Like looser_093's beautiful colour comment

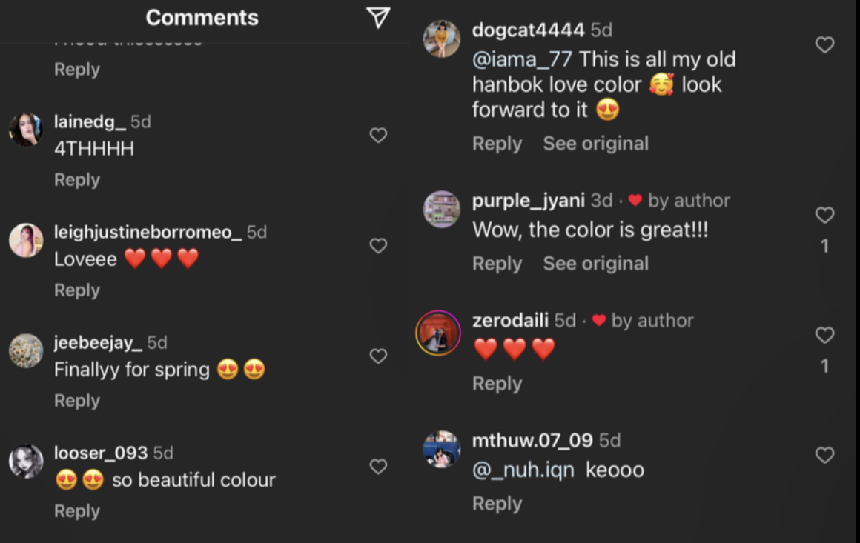pyautogui.click(x=378, y=467)
